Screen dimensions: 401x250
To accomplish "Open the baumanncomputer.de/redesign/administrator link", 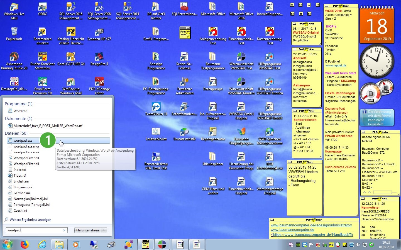I will [311, 225].
